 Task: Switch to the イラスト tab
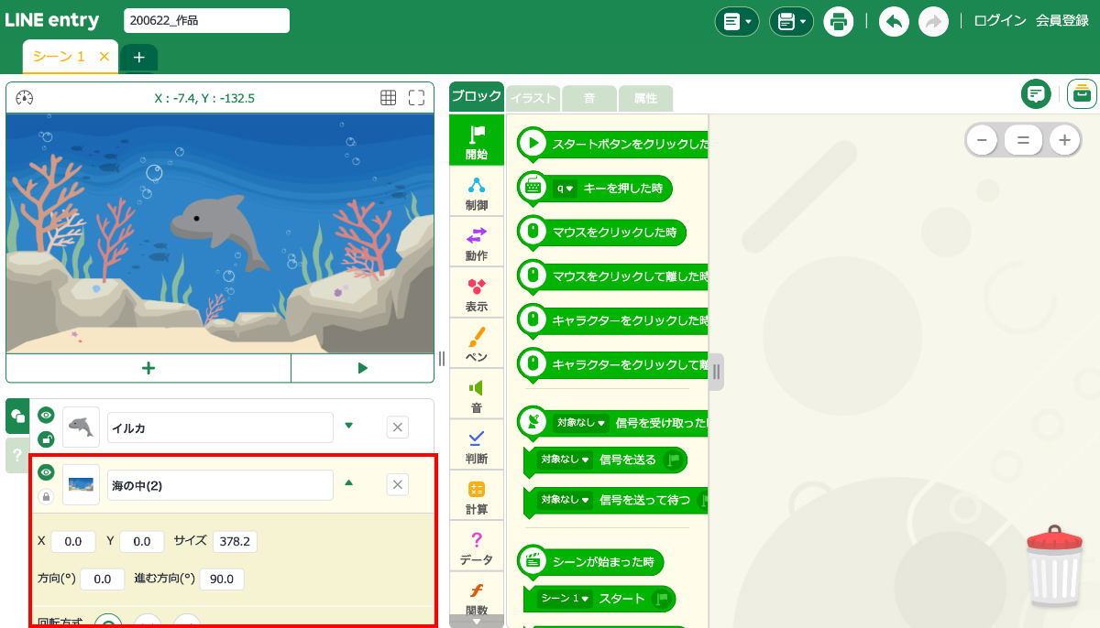pyautogui.click(x=533, y=99)
